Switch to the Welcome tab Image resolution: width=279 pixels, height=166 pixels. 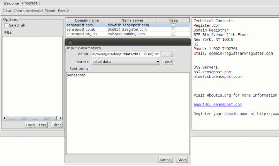(x=11, y=3)
